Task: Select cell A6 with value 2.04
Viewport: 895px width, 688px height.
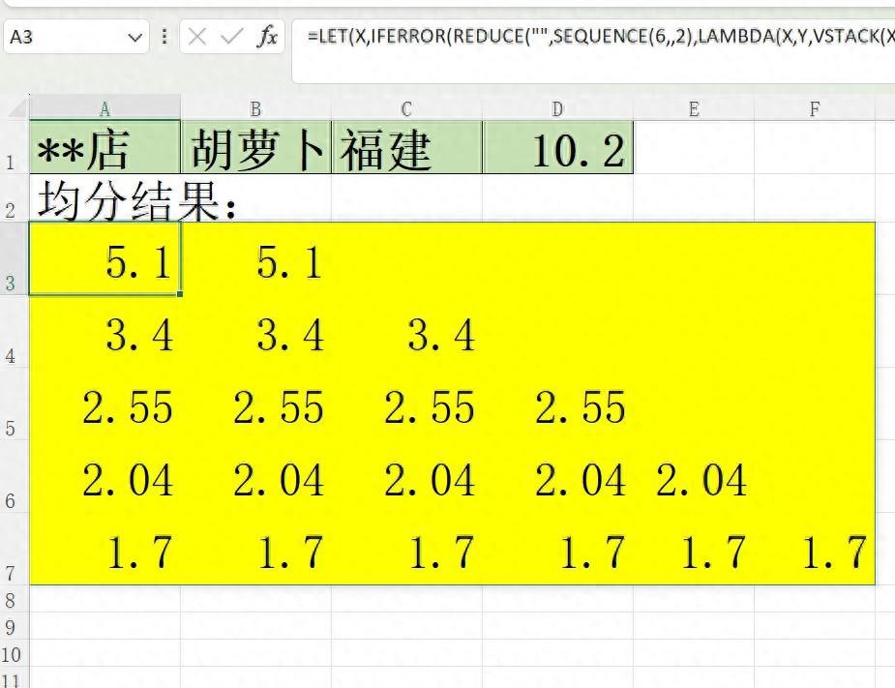Action: [x=105, y=476]
